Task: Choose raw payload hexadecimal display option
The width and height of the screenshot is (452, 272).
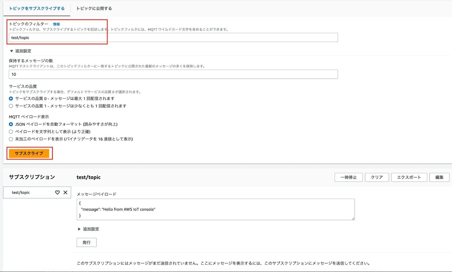Action: point(11,139)
